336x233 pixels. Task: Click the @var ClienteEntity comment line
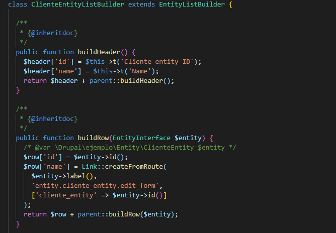(x=130, y=148)
